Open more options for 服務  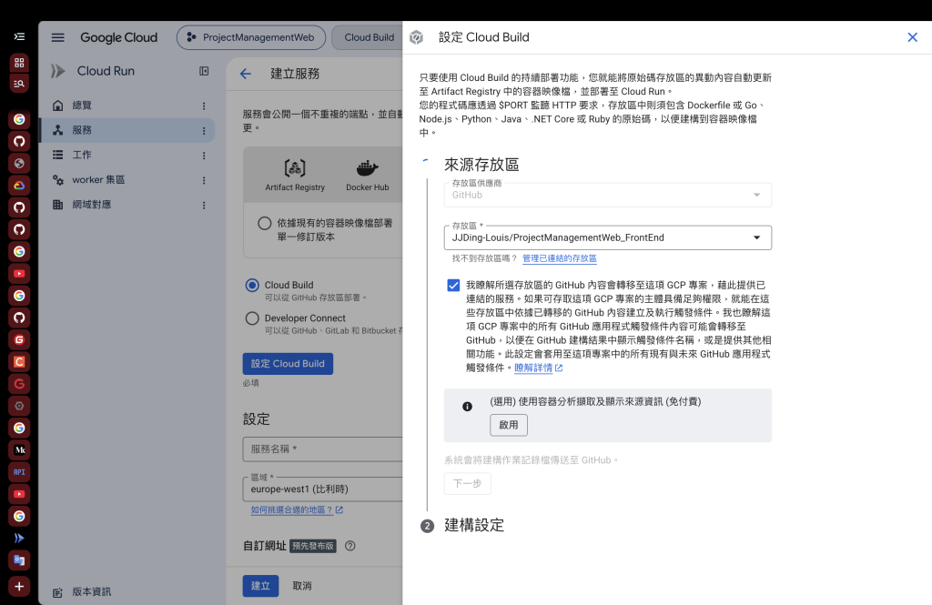[204, 131]
